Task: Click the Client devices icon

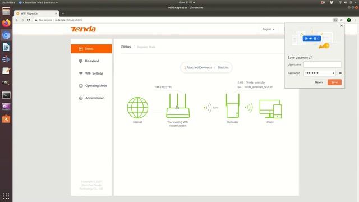Action: [x=270, y=109]
